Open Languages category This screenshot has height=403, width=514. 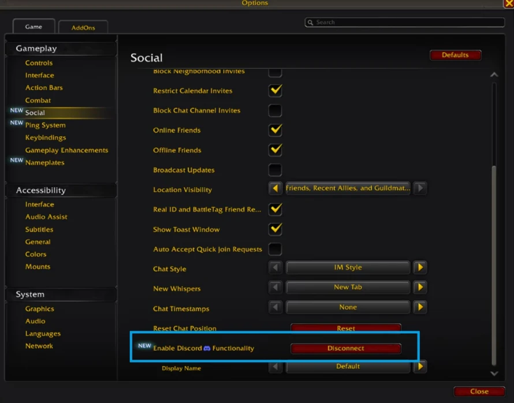(43, 334)
